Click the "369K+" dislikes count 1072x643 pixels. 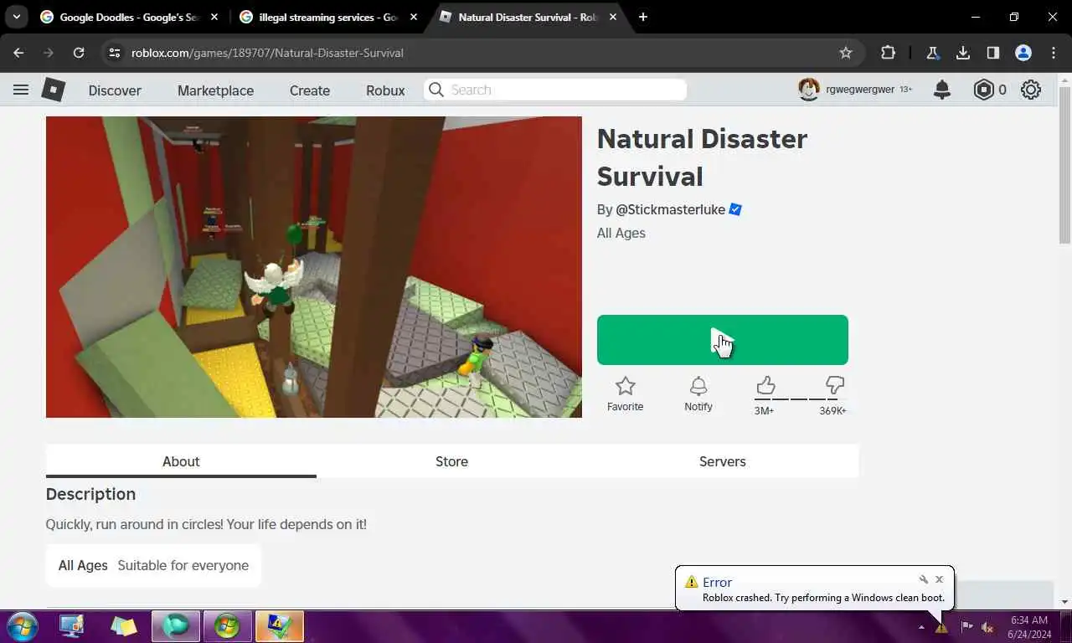832,410
